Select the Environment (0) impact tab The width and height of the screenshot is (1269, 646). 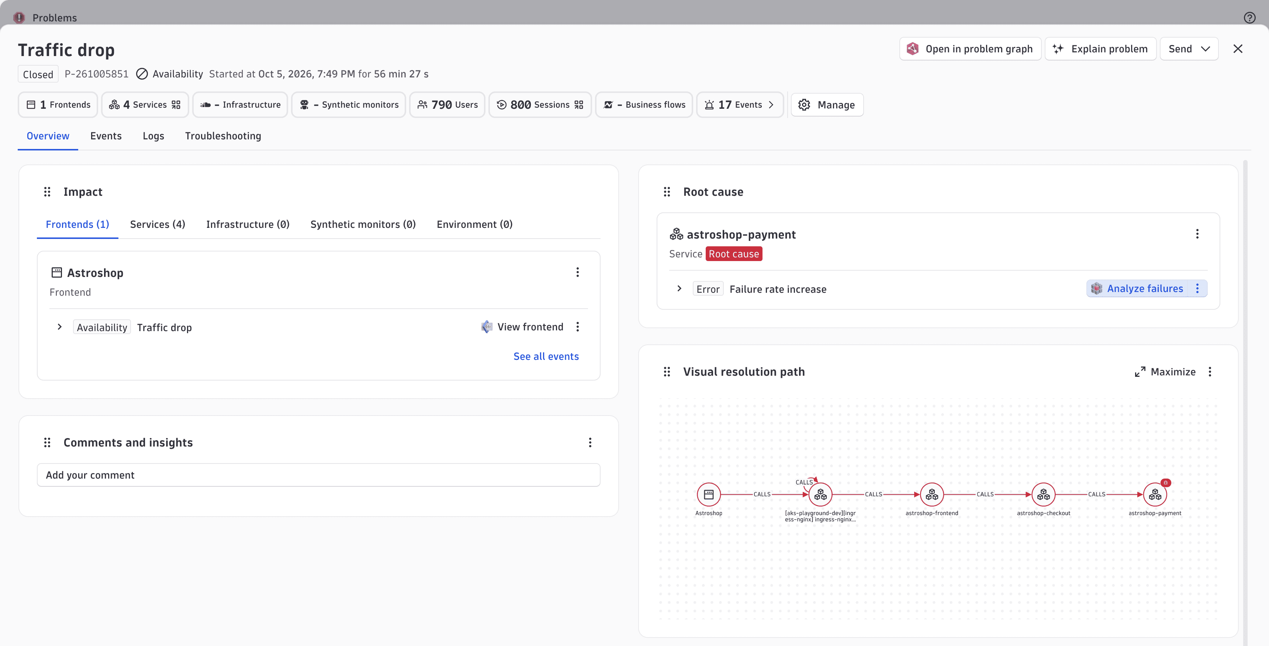pos(474,225)
